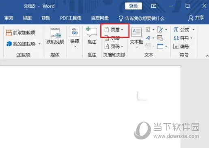Click the Get Add-ins (获取加载项) icon
Image resolution: width=209 pixels, height=148 pixels.
click(x=9, y=32)
